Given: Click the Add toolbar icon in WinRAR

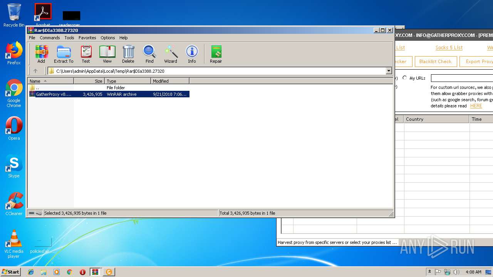Looking at the screenshot, I should [x=41, y=54].
